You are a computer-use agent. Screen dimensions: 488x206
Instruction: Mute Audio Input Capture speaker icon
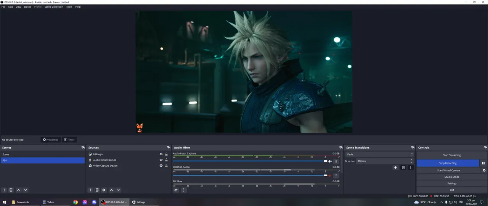pyautogui.click(x=330, y=161)
